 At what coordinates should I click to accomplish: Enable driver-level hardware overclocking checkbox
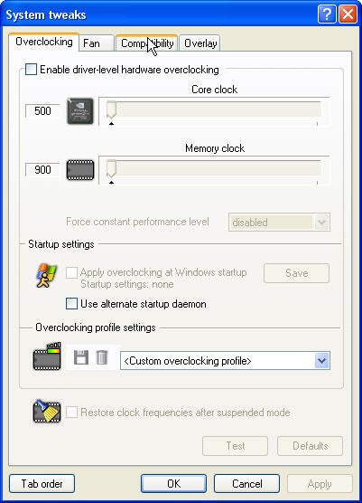(31, 70)
